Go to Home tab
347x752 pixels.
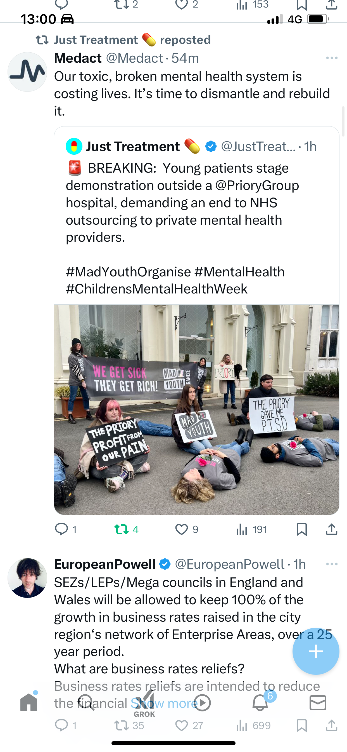point(29,702)
